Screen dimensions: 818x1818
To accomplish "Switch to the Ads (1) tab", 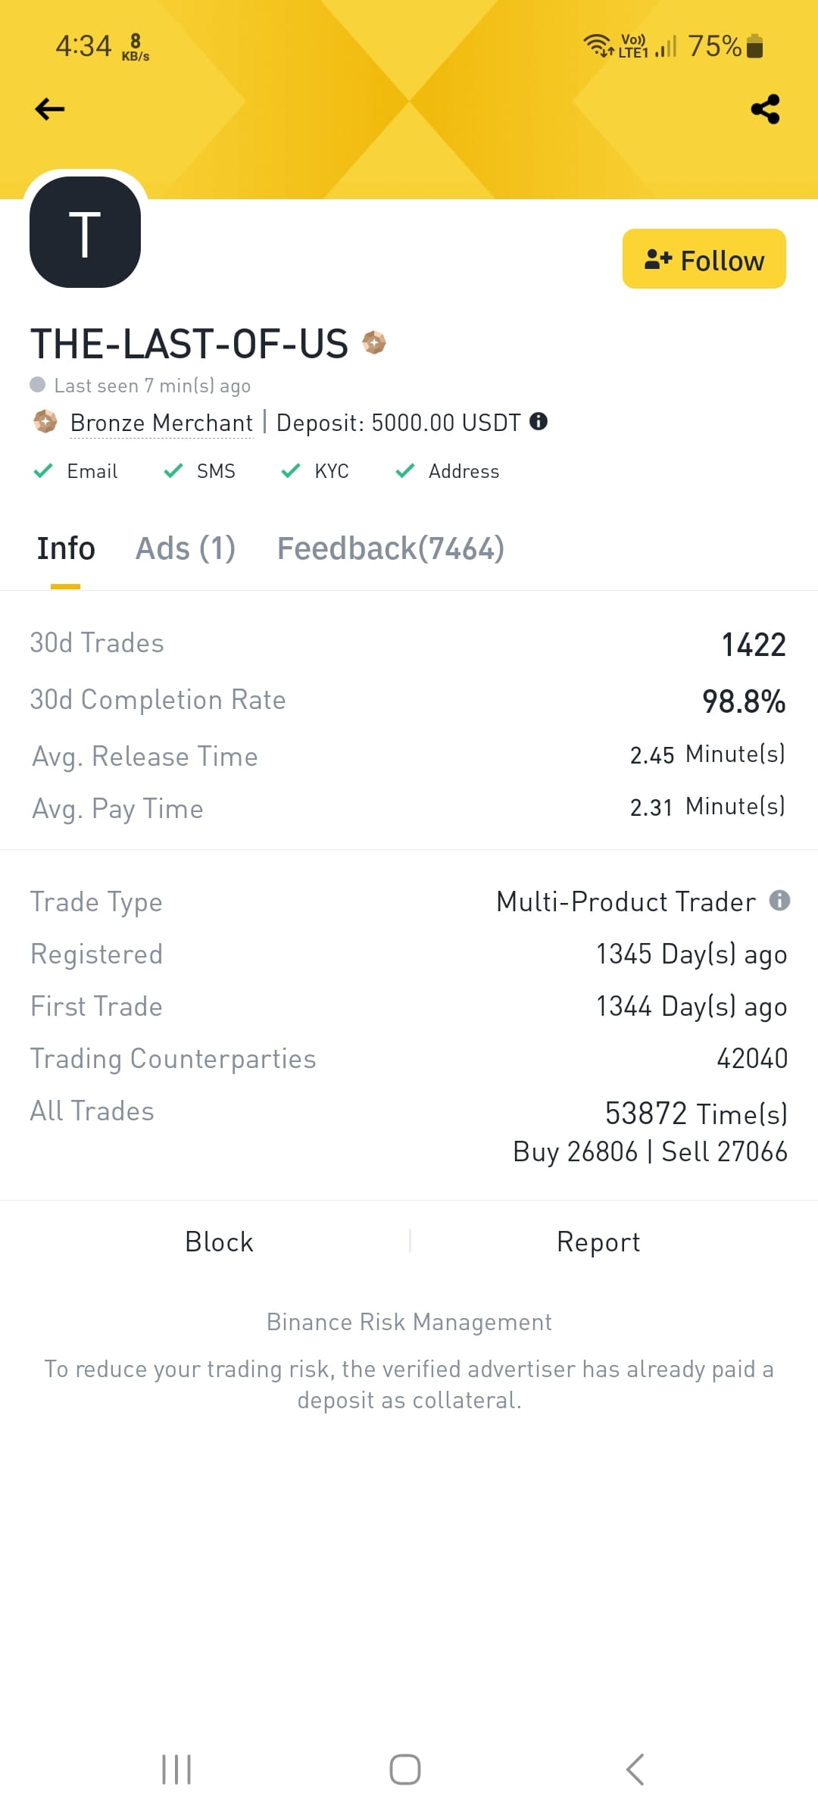I will click(186, 548).
